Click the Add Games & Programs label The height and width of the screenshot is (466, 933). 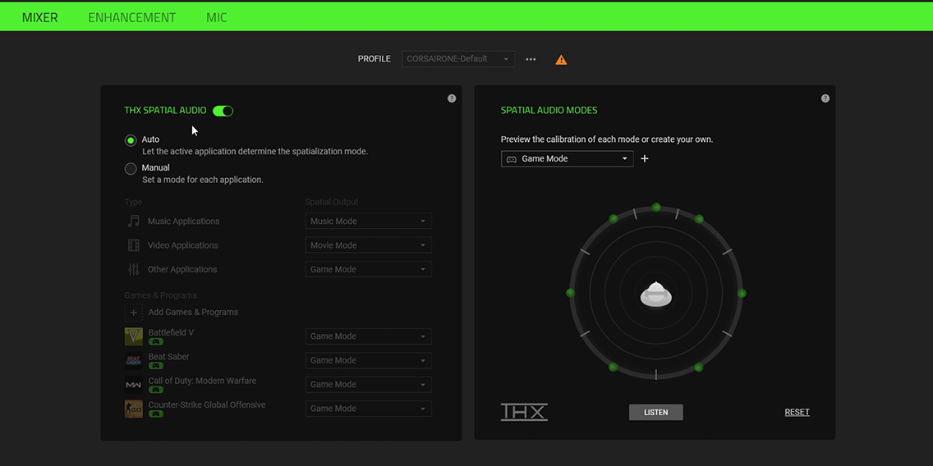(193, 312)
